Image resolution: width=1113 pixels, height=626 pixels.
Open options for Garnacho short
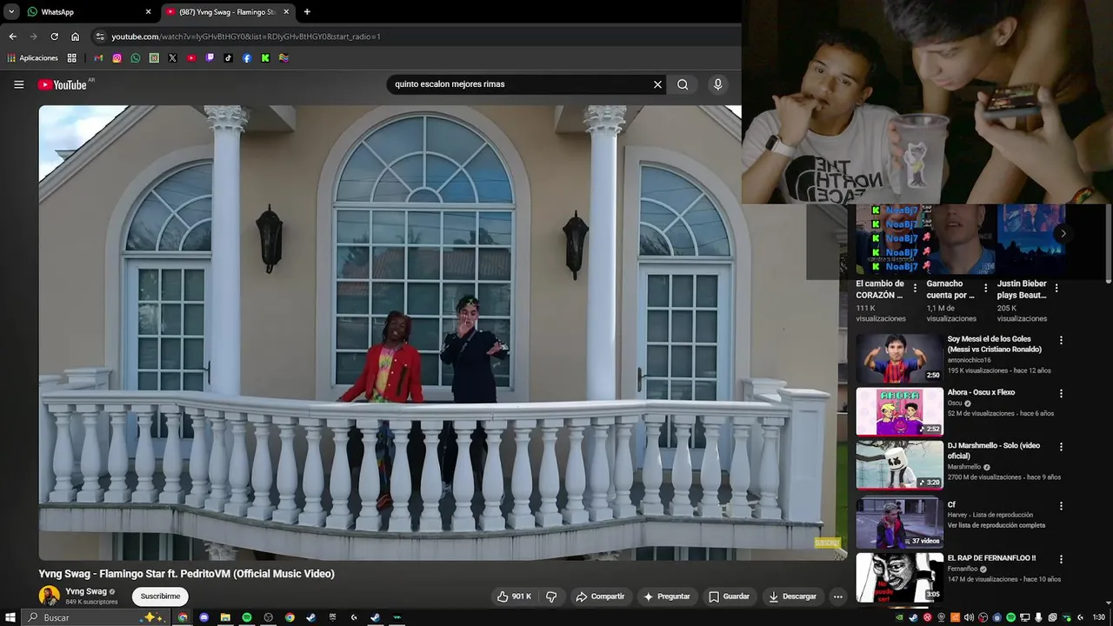pyautogui.click(x=985, y=288)
